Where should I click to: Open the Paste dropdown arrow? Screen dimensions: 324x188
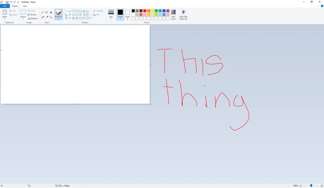(x=5, y=18)
